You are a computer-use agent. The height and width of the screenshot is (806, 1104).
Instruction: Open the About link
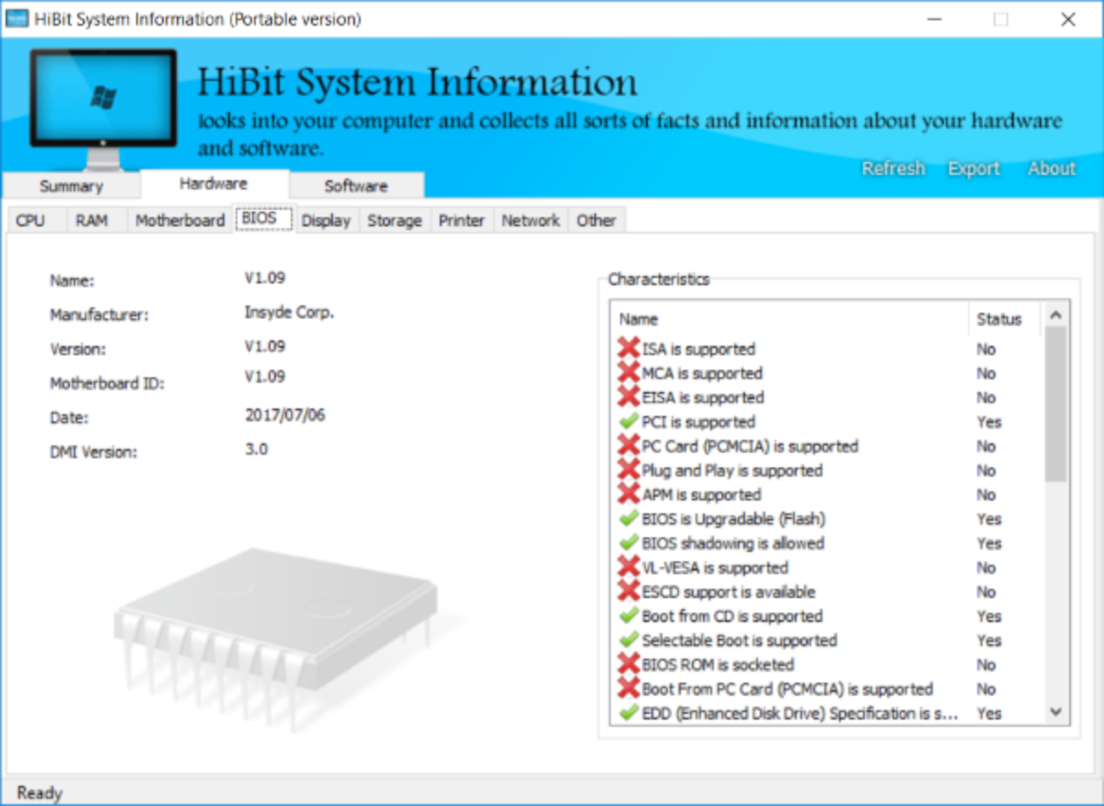[x=1052, y=168]
